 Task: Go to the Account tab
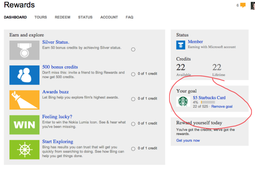click(x=109, y=17)
